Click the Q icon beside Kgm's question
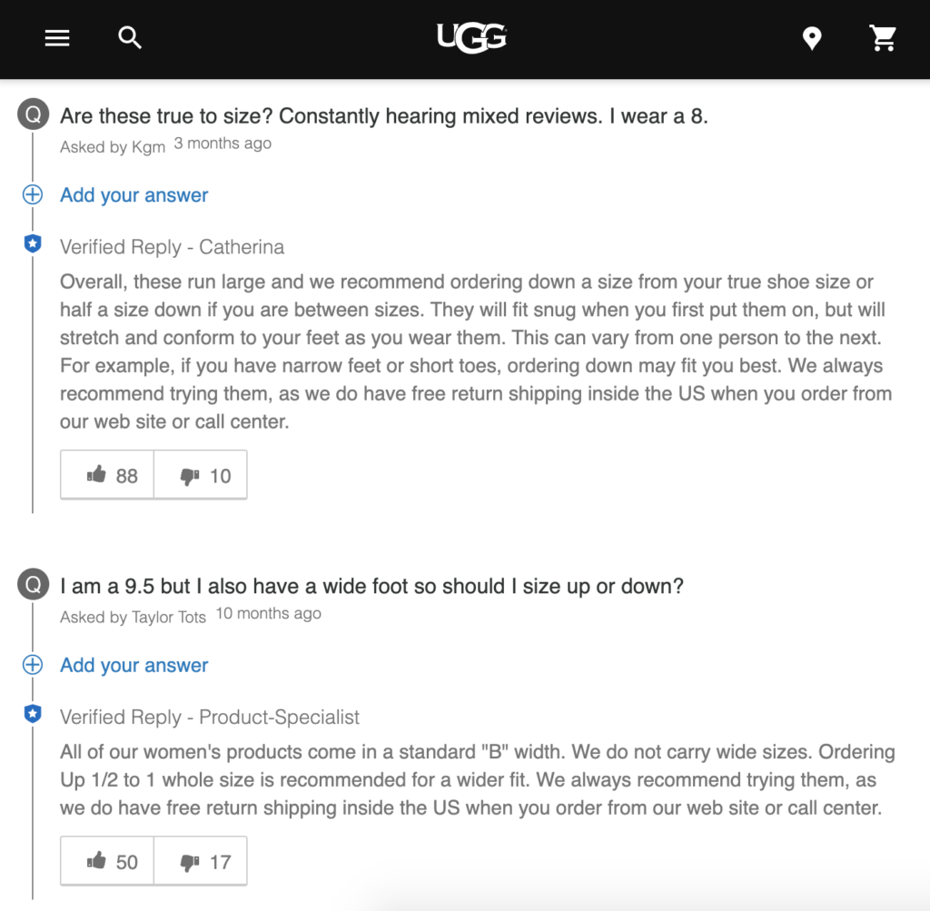Viewport: 930px width, 911px height. point(32,115)
